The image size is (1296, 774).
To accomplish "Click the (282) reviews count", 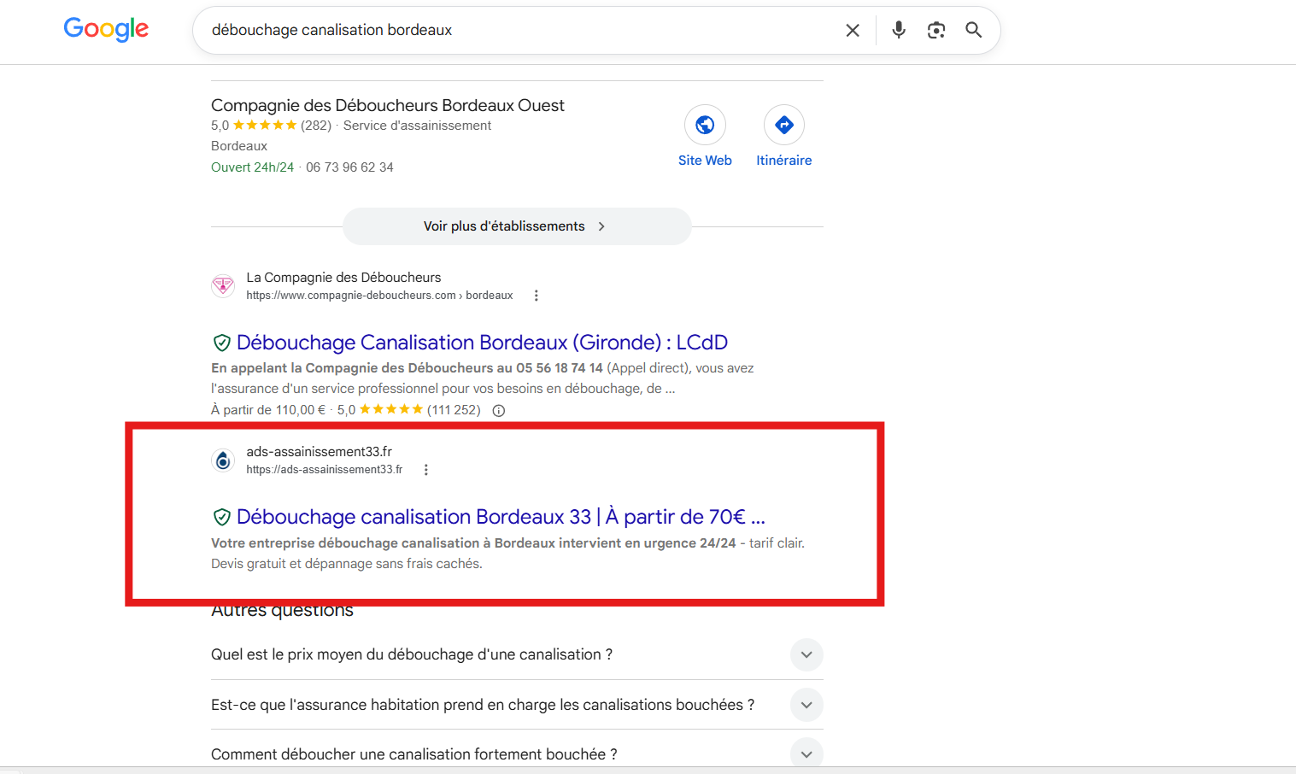I will 316,126.
